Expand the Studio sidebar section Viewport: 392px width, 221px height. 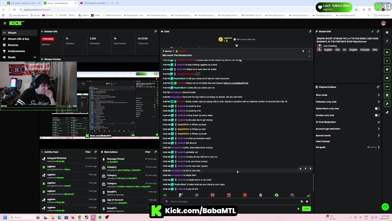pos(35,57)
